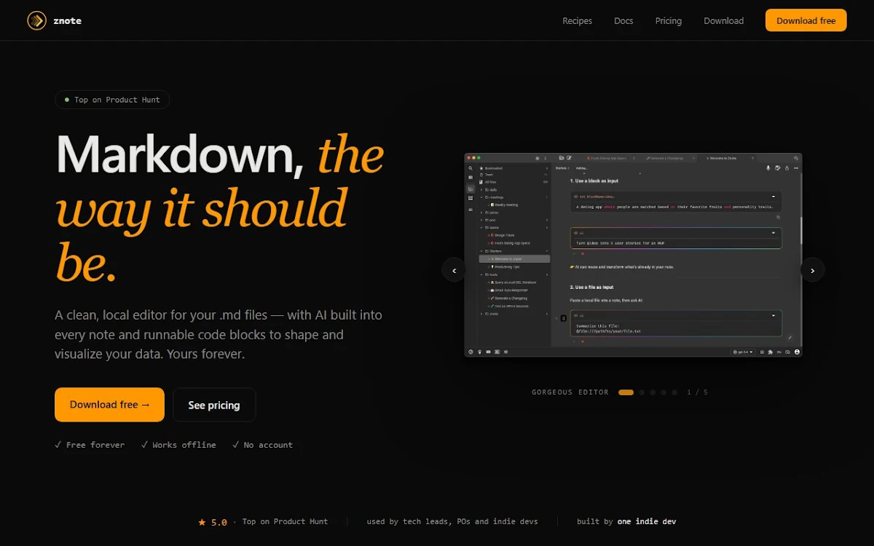Click the GORGEOUS EDITOR caption
The image size is (874, 546).
click(x=570, y=392)
